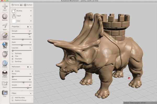
Task: Click the Brushes preview icon
Action: pos(14,11)
